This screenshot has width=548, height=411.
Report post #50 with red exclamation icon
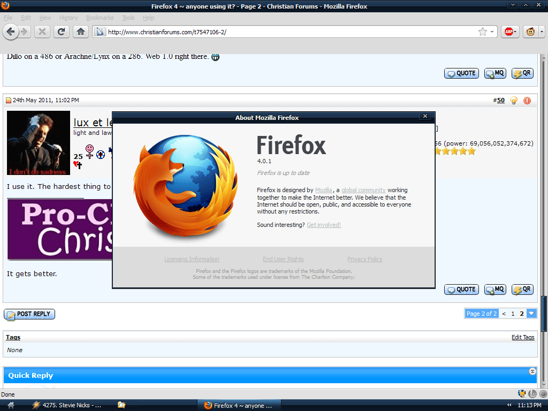527,101
